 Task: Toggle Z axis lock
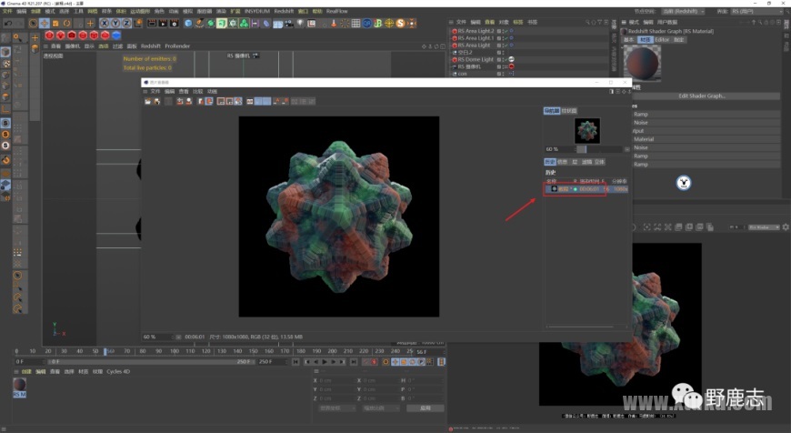click(126, 24)
